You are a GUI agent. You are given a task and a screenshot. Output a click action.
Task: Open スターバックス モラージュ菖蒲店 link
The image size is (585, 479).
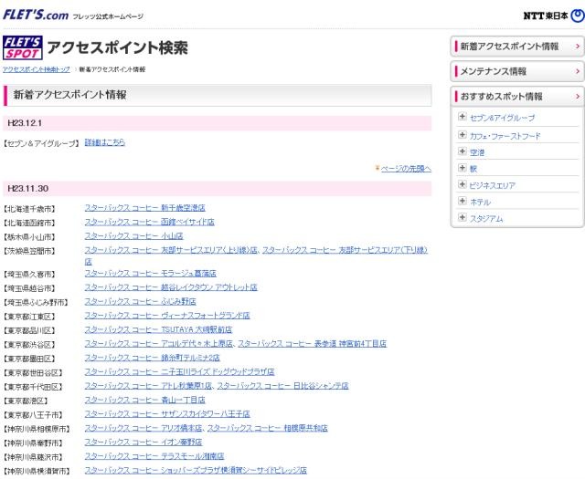[150, 274]
